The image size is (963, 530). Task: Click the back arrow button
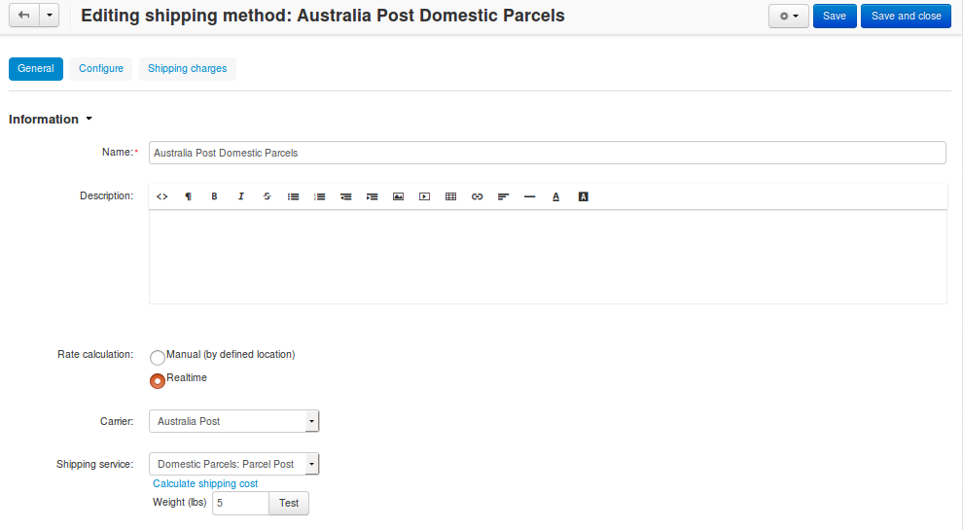tap(24, 16)
